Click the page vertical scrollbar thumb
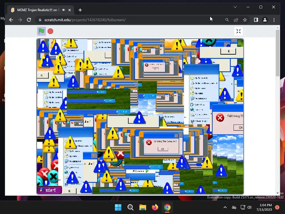 (277, 53)
